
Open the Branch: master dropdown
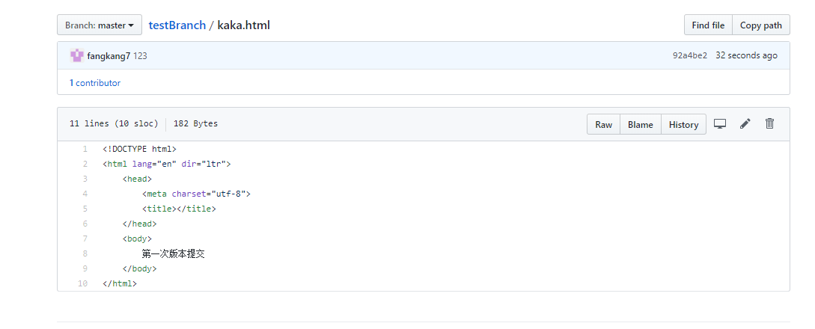(100, 25)
